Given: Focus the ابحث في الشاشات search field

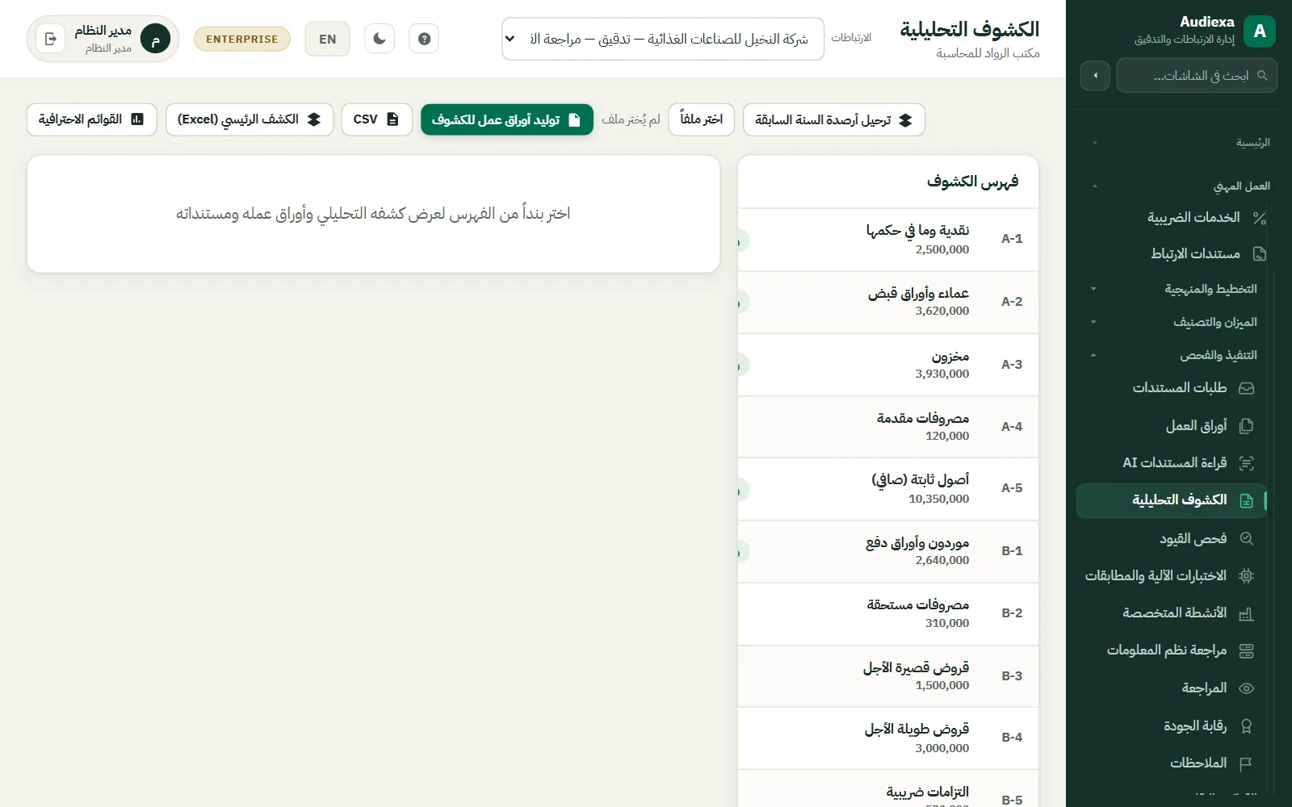Looking at the screenshot, I should tap(1197, 75).
